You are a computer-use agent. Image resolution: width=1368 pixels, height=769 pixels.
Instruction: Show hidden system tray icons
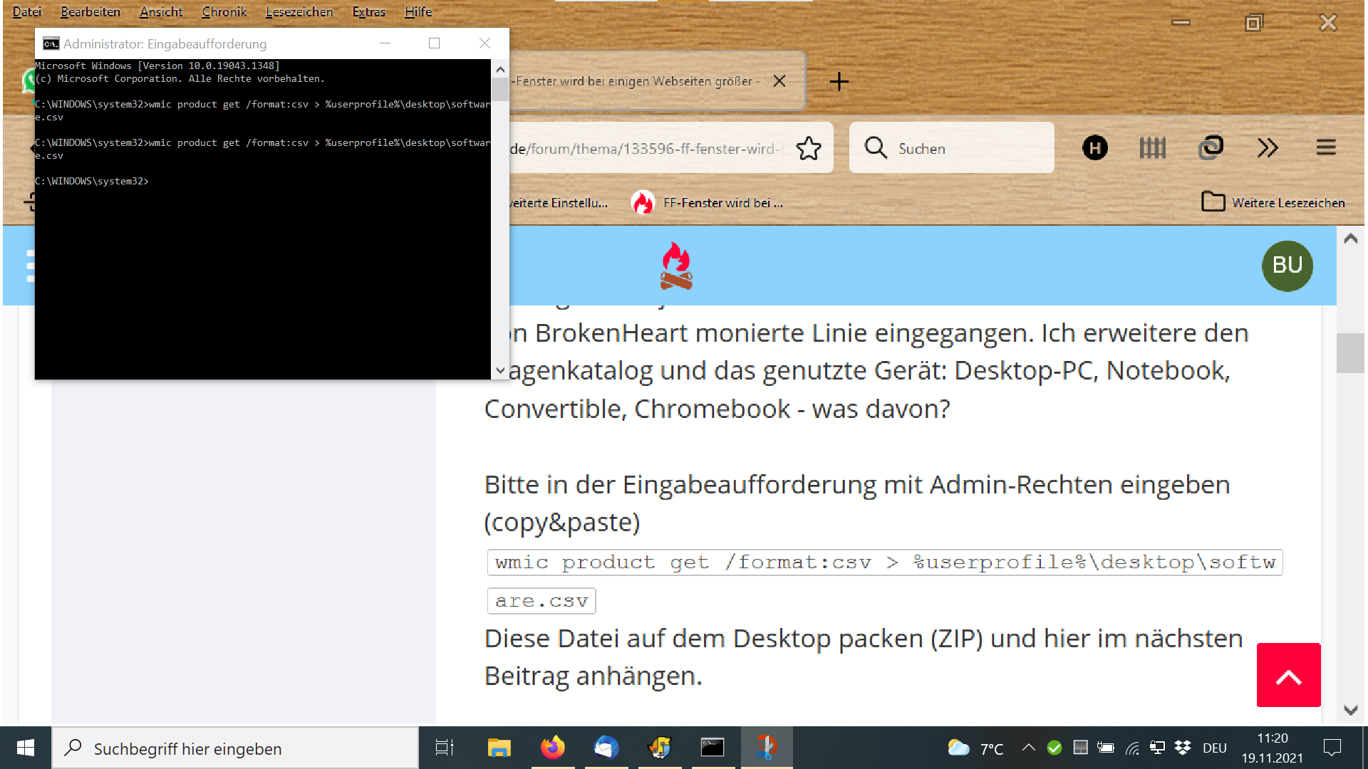pyautogui.click(x=1028, y=748)
